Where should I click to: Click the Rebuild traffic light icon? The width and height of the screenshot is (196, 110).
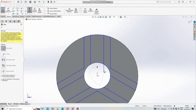click(48, 2)
